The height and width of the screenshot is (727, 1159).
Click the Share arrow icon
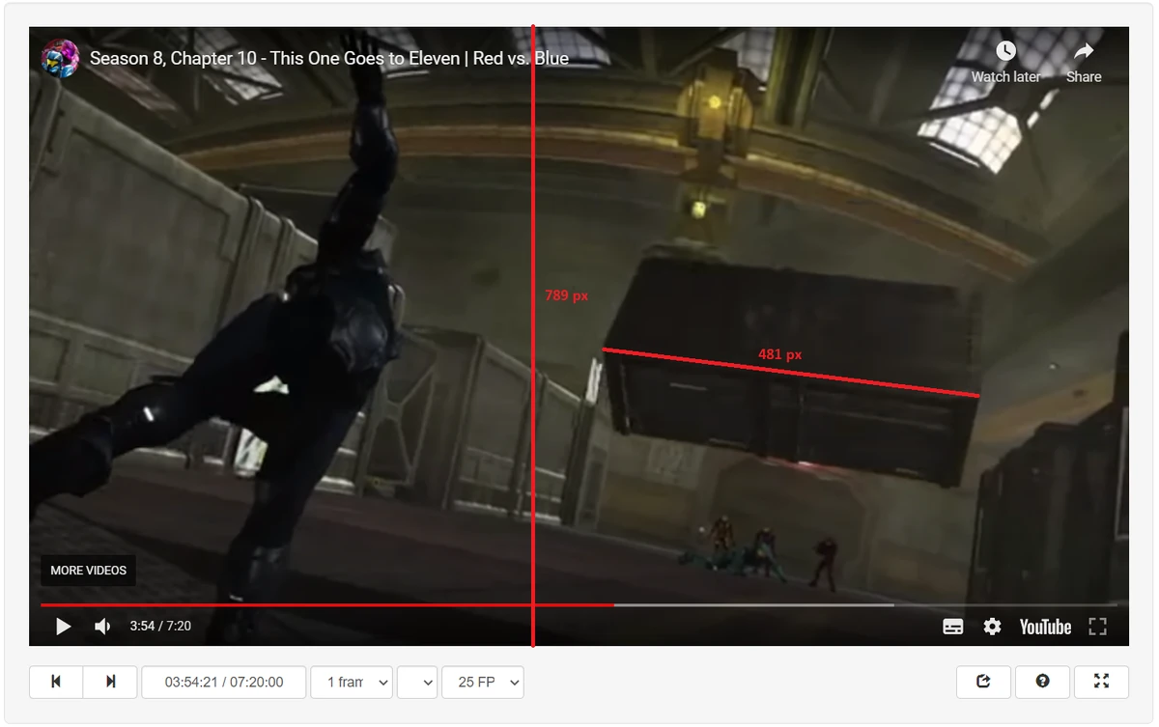point(1084,51)
